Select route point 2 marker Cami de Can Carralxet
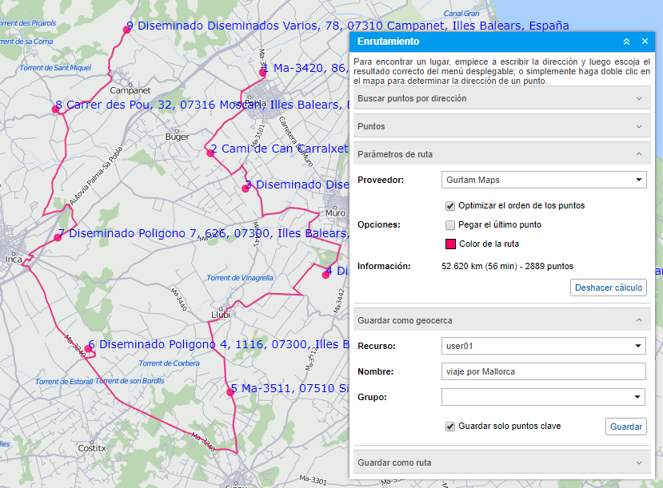This screenshot has width=663, height=488. (x=210, y=153)
